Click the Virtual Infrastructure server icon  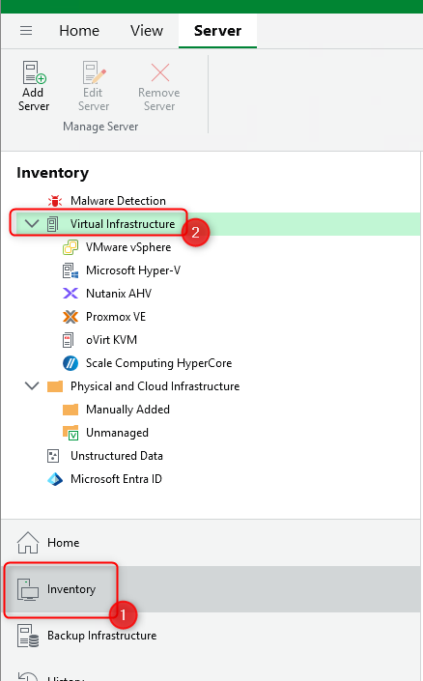tap(52, 224)
